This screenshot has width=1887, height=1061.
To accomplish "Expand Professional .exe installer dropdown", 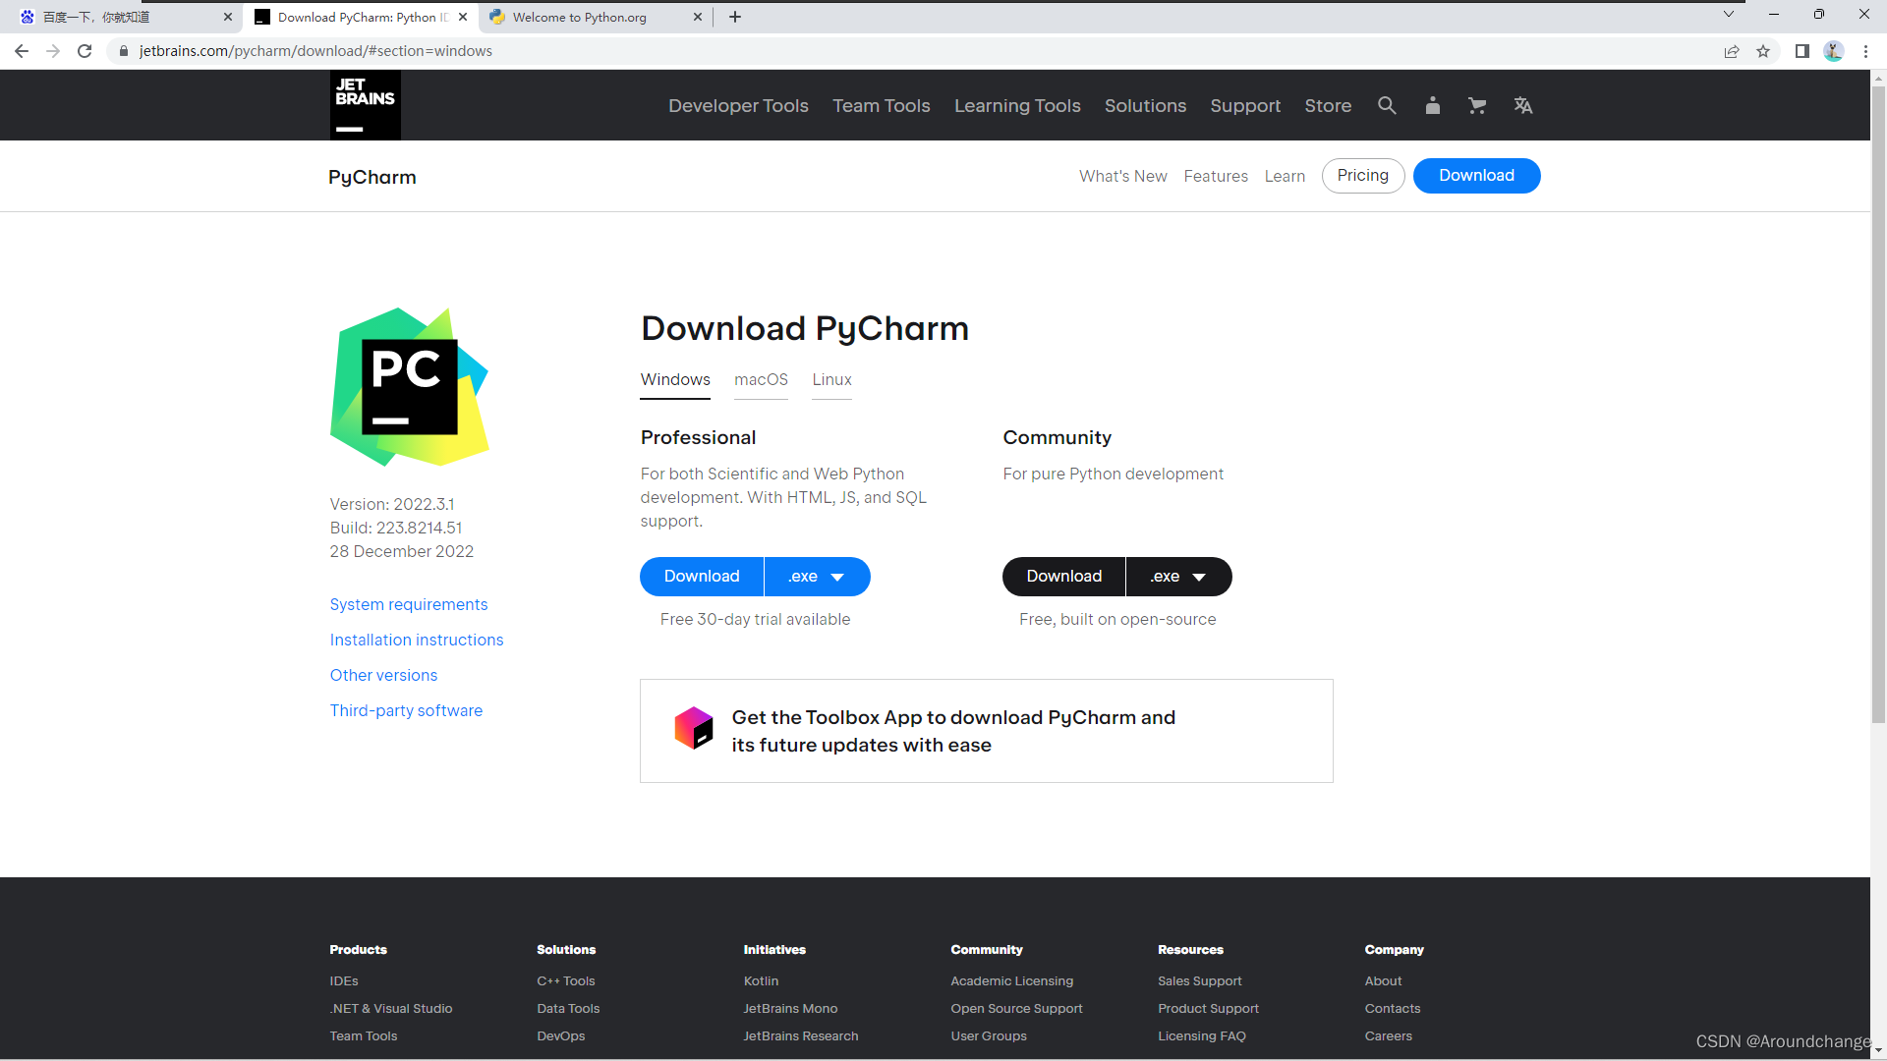I will click(817, 577).
